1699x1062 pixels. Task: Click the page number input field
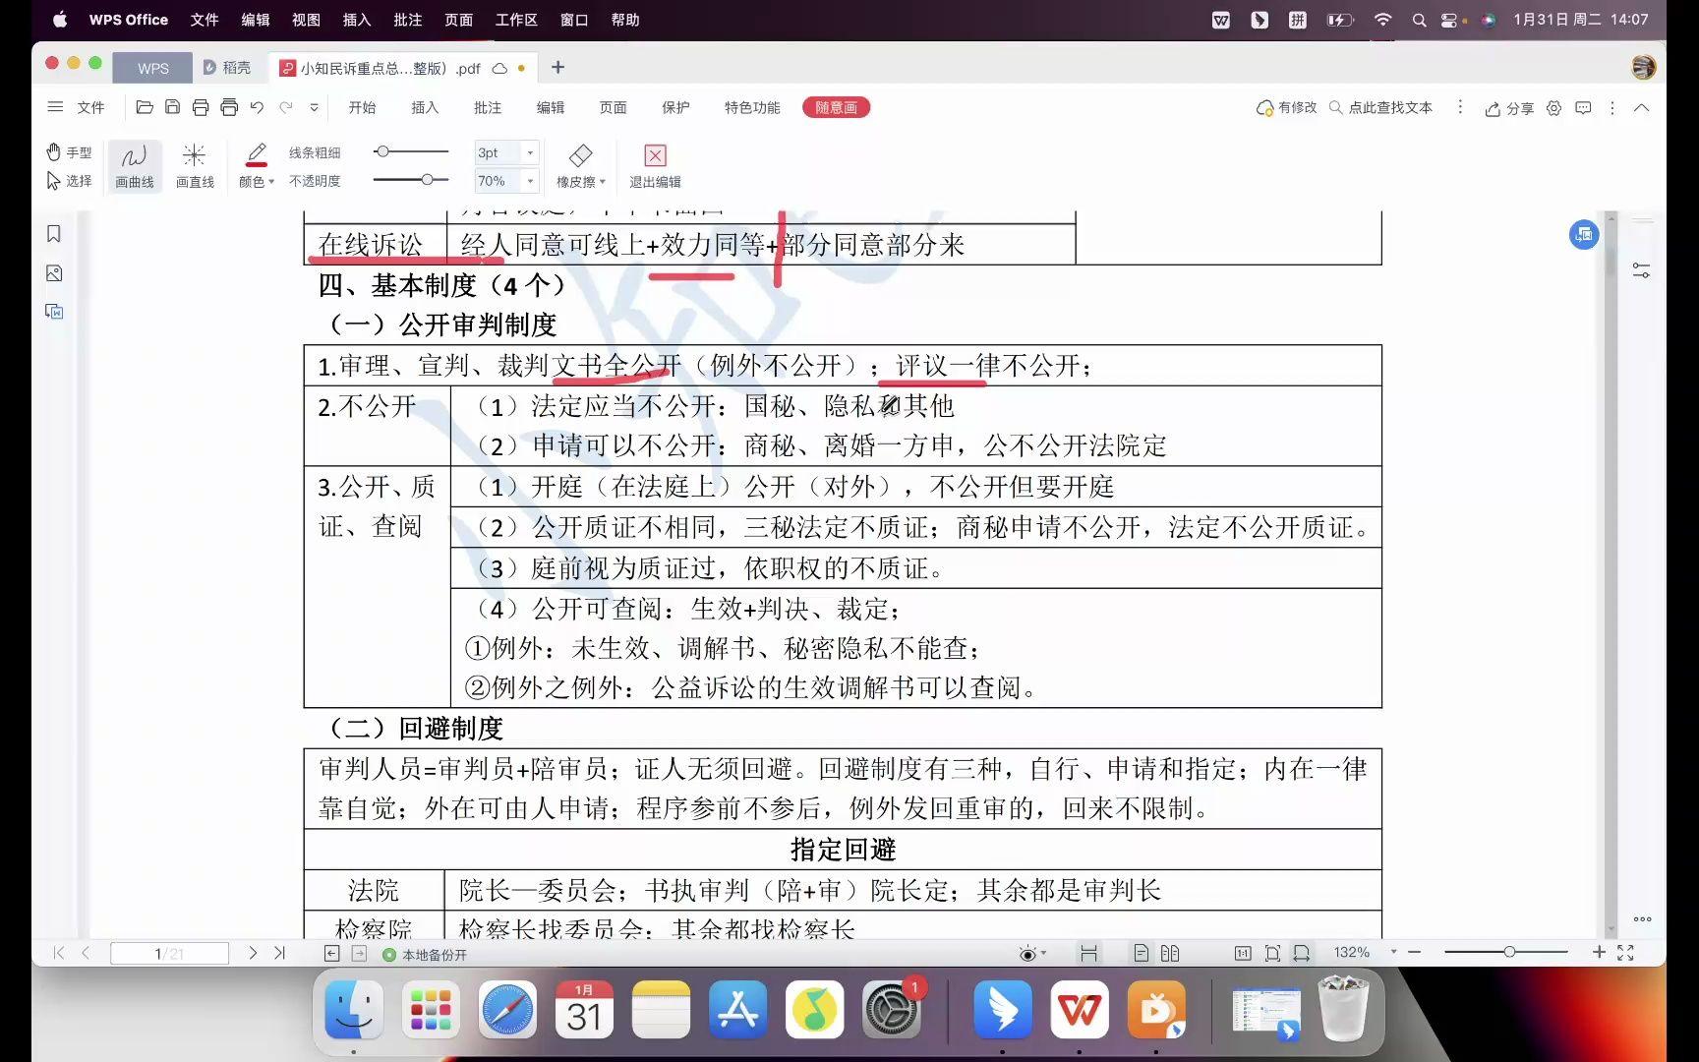169,953
